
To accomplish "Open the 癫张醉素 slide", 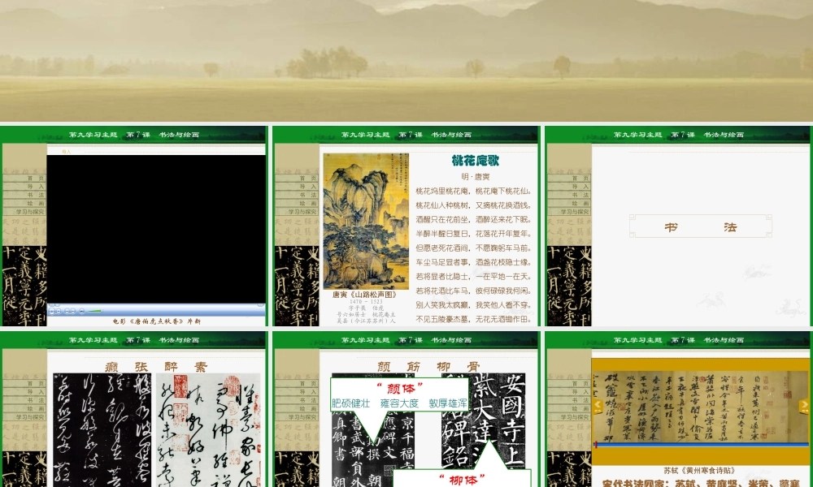I will pyautogui.click(x=134, y=409).
